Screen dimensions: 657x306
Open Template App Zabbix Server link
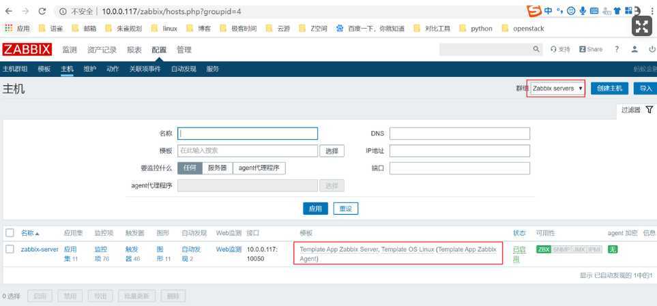tap(339, 249)
